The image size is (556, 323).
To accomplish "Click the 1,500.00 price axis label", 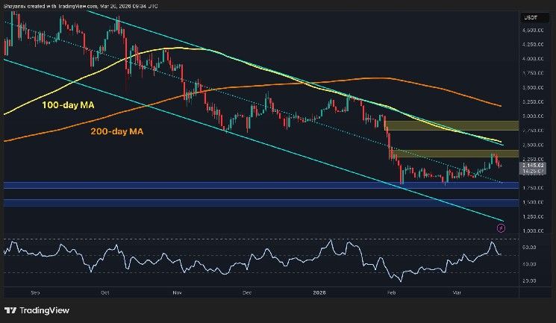I will (533, 202).
